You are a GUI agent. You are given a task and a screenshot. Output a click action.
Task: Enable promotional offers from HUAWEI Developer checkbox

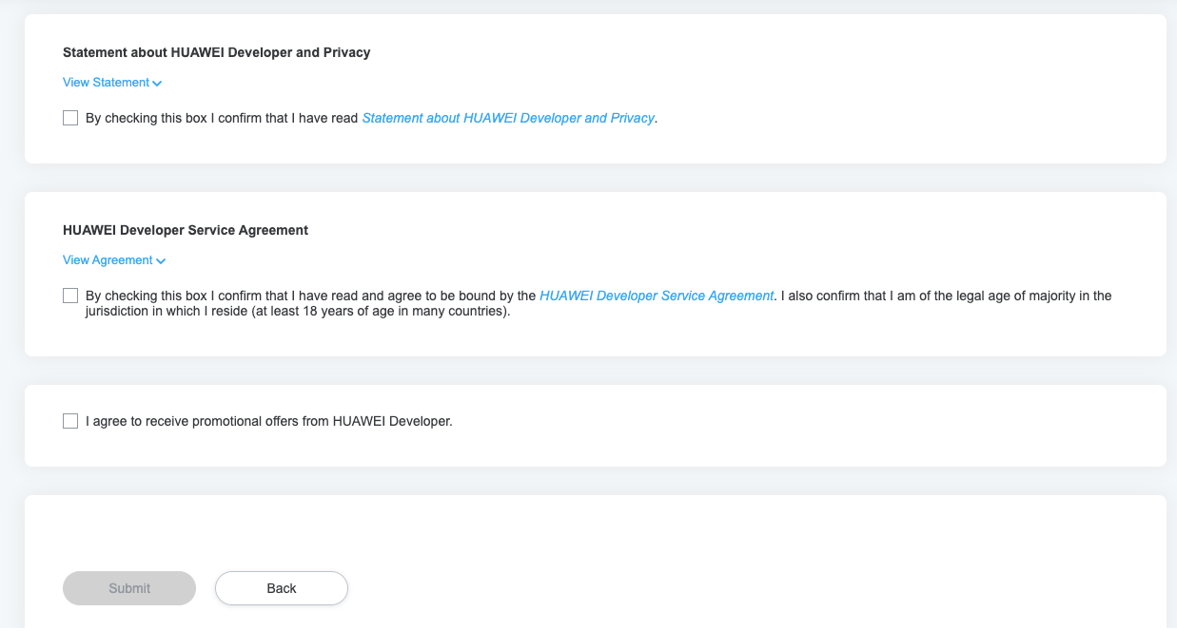[70, 421]
